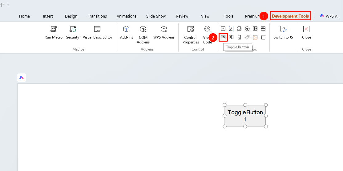The height and width of the screenshot is (171, 343).
Task: Close the Development Tools tab
Action: point(306,32)
